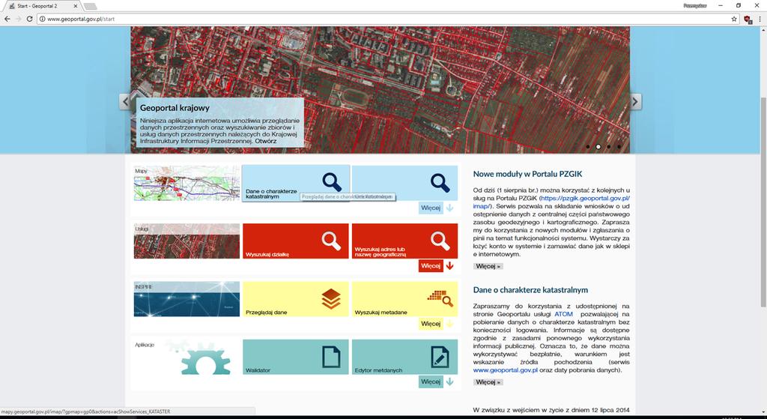This screenshot has width=767, height=419.
Task: Open the red 'Wyszukaj działkę' tile
Action: point(295,241)
